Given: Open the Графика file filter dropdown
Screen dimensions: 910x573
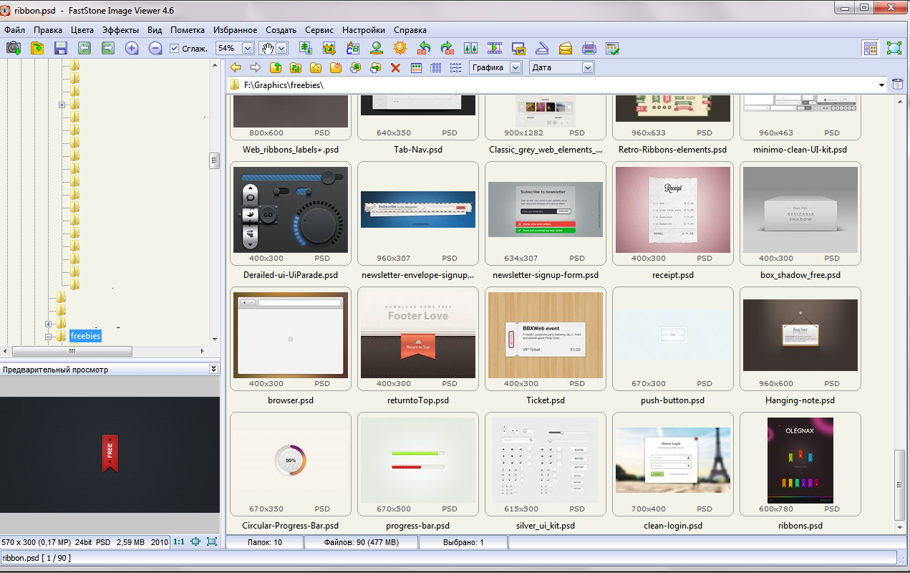Looking at the screenshot, I should pos(515,67).
